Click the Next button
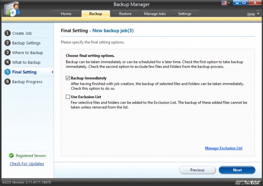 [237, 170]
